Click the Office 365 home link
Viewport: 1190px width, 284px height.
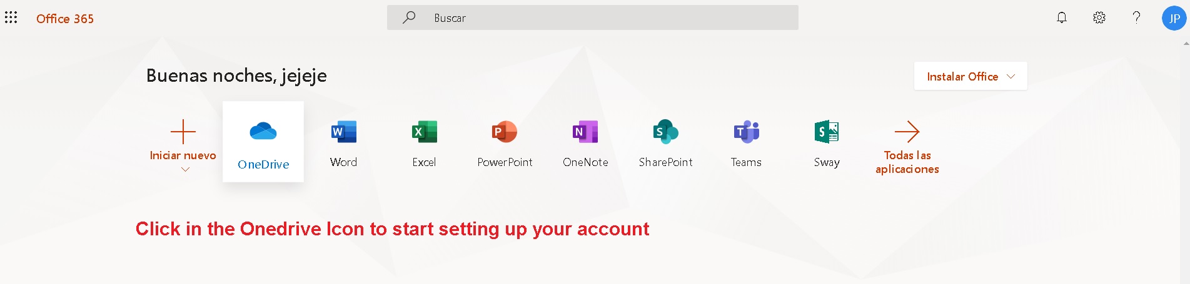[65, 19]
